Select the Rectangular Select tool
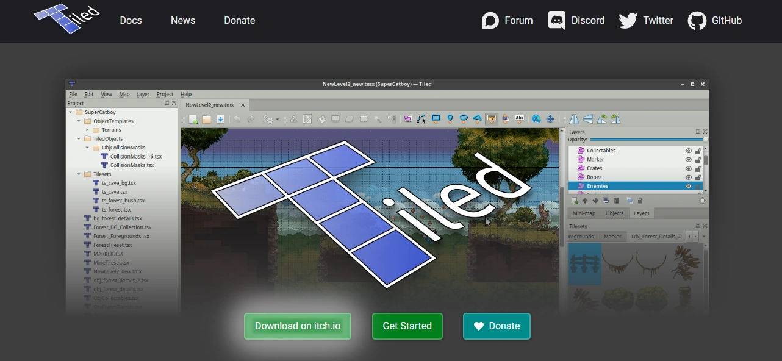 coord(364,119)
